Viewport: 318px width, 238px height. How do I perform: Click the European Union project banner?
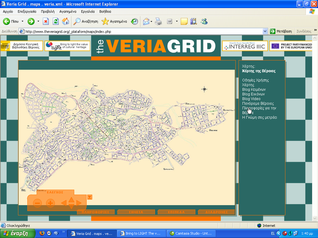pos(291,46)
